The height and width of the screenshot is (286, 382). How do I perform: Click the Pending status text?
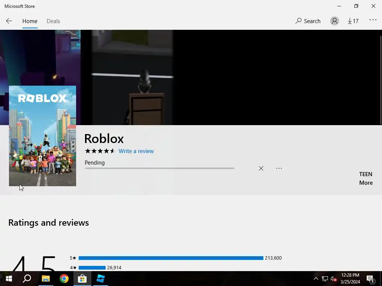click(x=94, y=163)
